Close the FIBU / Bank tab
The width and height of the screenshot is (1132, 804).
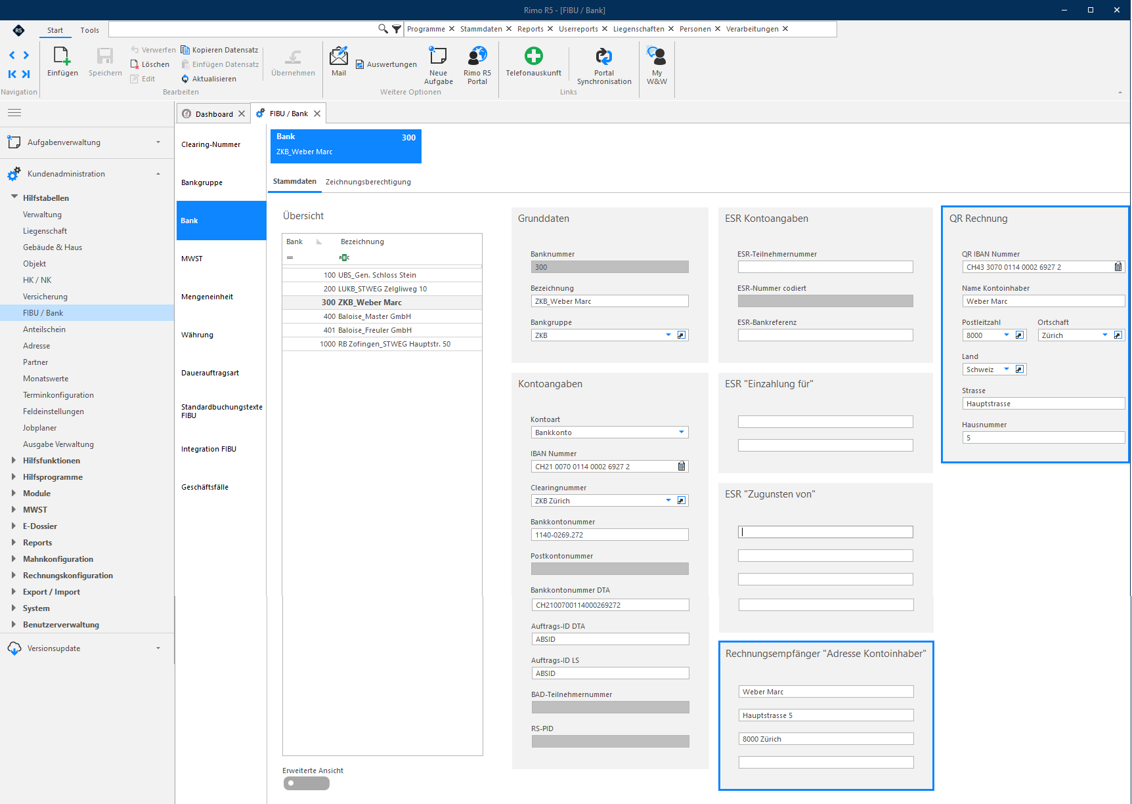[317, 114]
